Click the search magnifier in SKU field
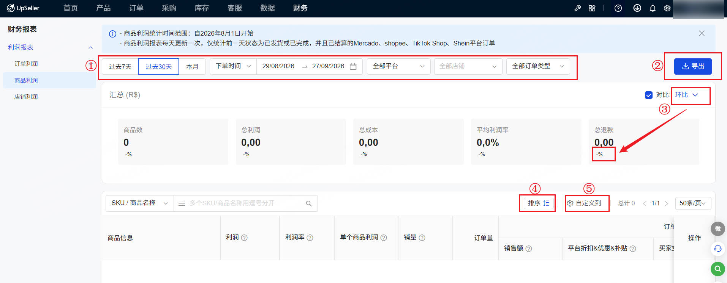The height and width of the screenshot is (283, 727). coord(309,203)
